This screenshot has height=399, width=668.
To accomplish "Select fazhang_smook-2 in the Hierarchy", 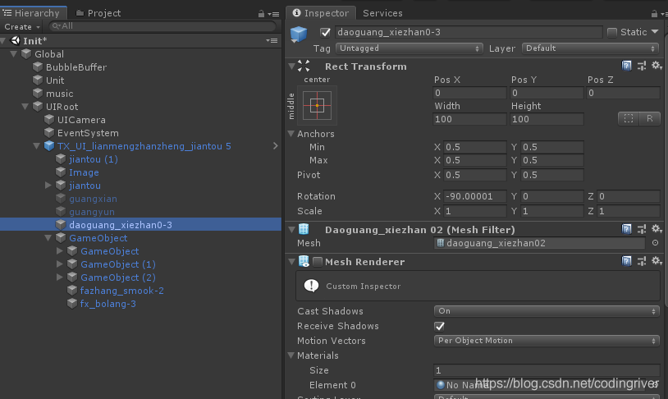I will click(121, 291).
